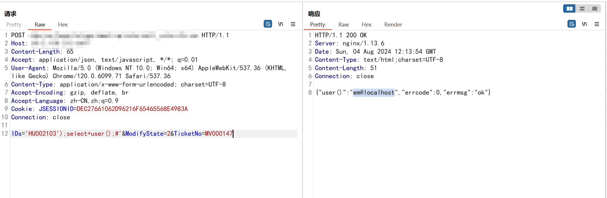Switch to Raw tab in request panel
This screenshot has width=607, height=198.
(x=40, y=25)
